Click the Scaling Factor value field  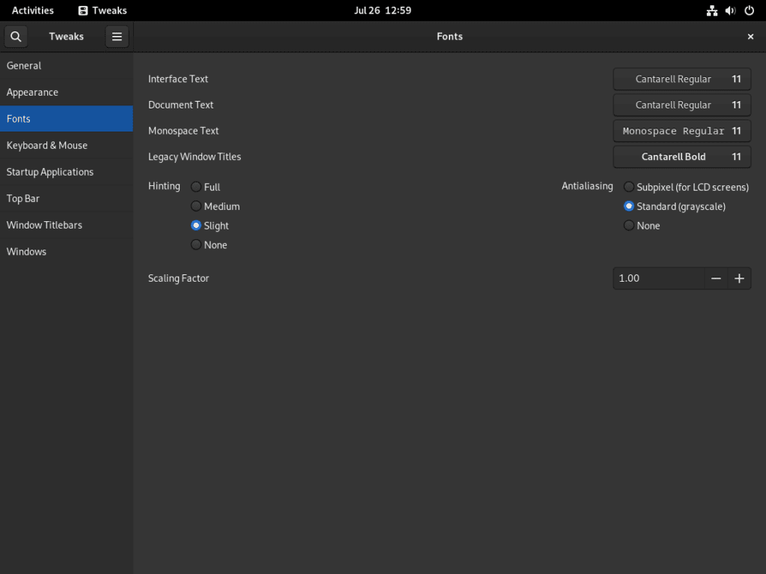(x=658, y=278)
